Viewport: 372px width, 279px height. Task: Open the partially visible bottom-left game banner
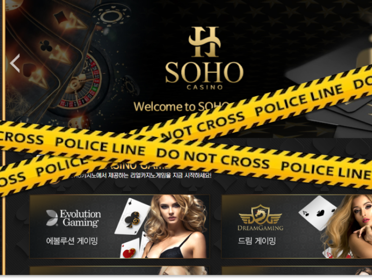pyautogui.click(x=120, y=271)
